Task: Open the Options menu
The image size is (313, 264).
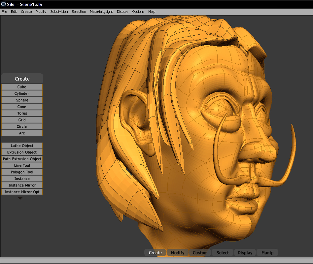Action: click(x=138, y=12)
